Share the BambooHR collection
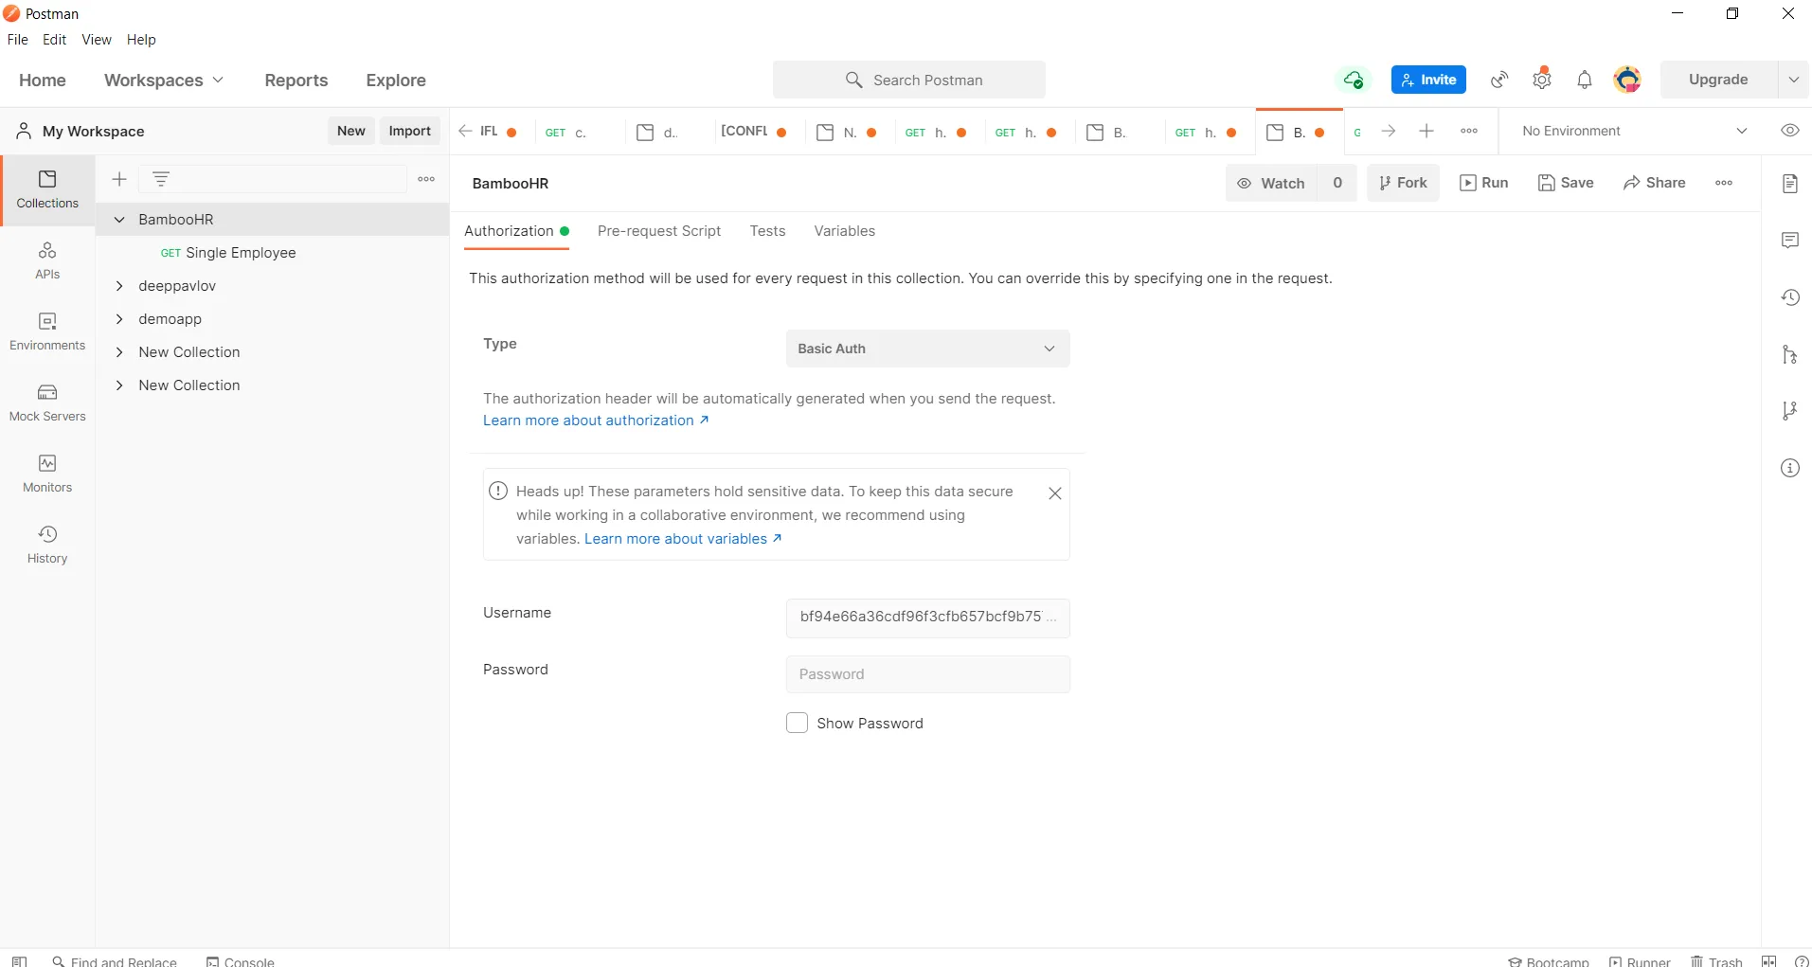The width and height of the screenshot is (1812, 967). pyautogui.click(x=1655, y=183)
